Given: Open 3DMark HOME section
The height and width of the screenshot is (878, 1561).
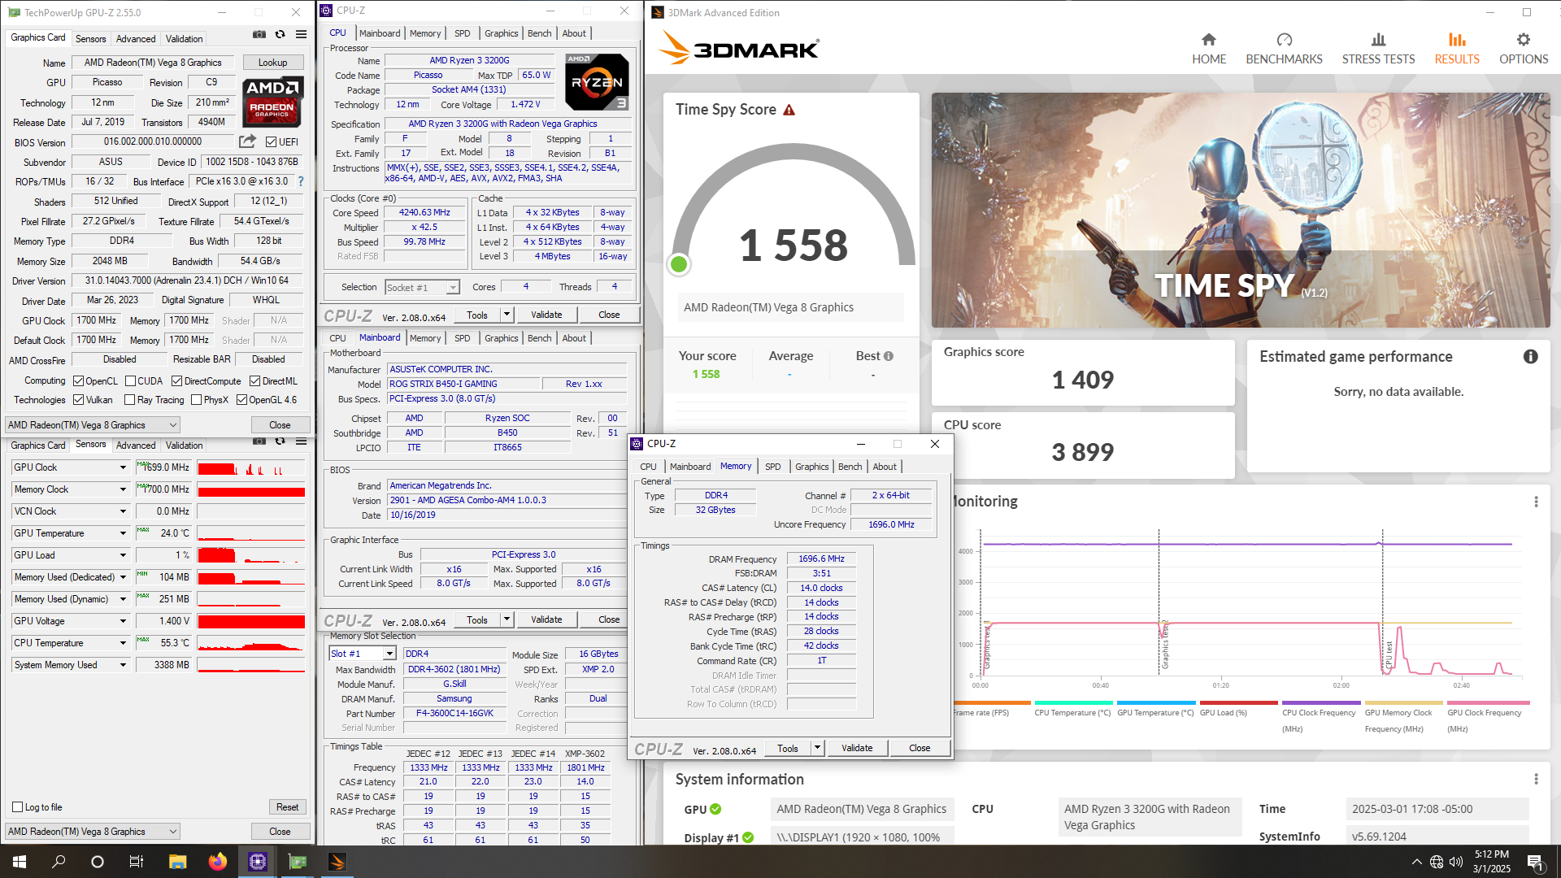Looking at the screenshot, I should pos(1209,49).
